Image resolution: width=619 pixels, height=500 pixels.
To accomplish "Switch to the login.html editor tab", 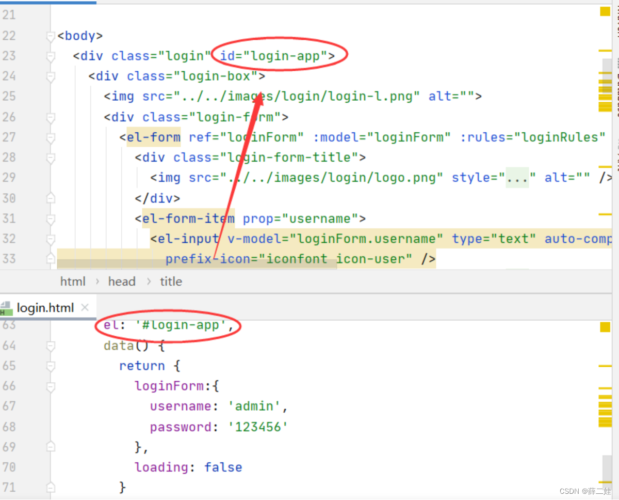I will (x=45, y=308).
